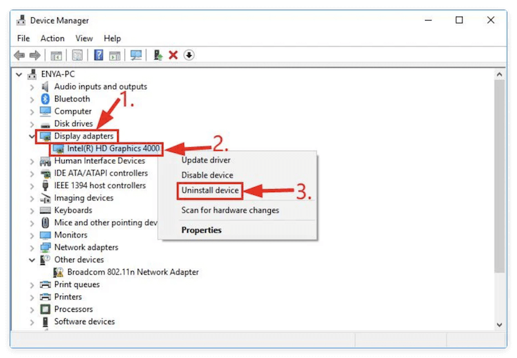Click the red X uninstall device icon
Image resolution: width=517 pixels, height=358 pixels.
click(173, 55)
